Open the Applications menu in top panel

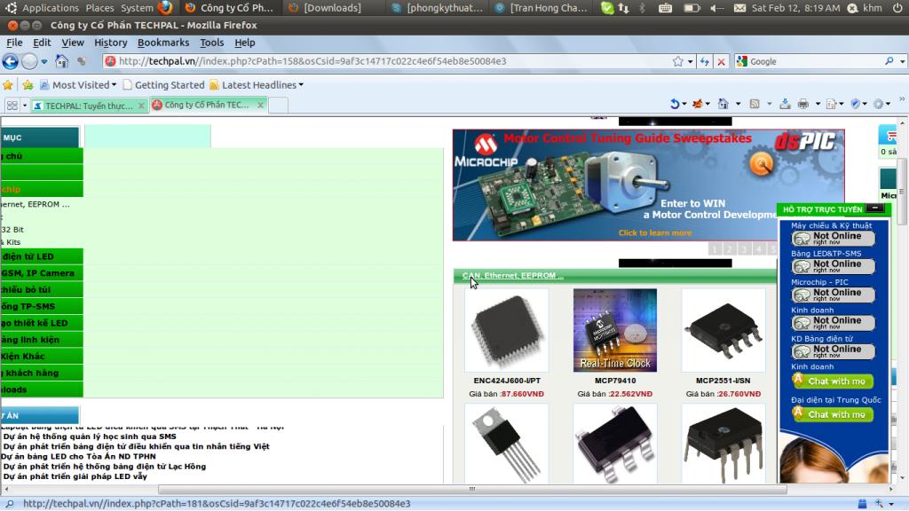tap(51, 8)
